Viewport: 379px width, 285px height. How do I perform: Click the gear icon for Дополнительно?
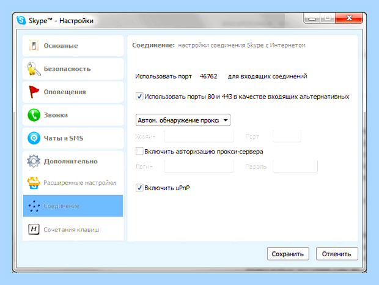[34, 161]
